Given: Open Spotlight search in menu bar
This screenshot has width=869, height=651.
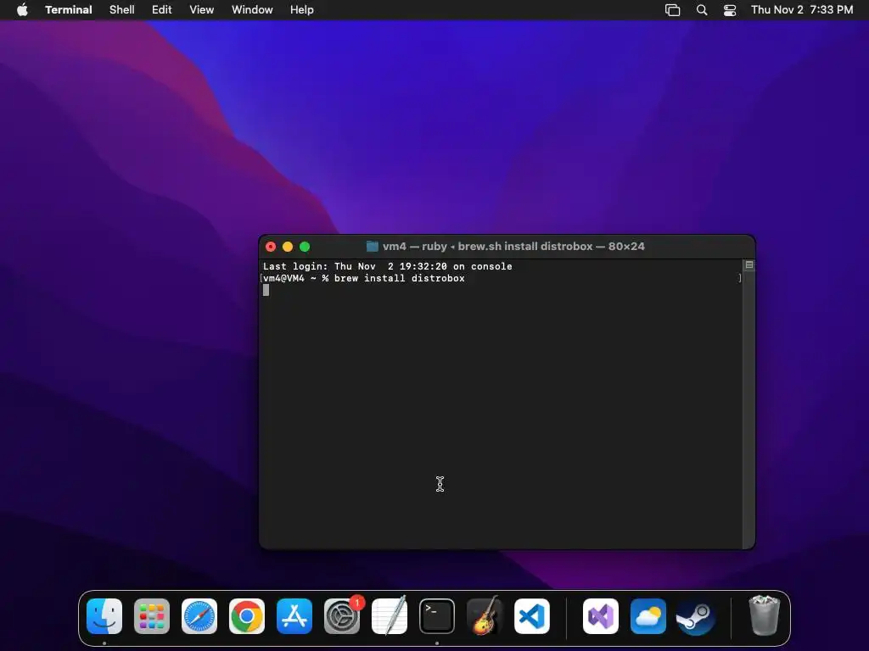Looking at the screenshot, I should click(x=702, y=10).
